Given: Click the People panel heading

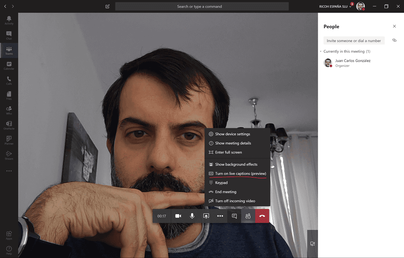Looking at the screenshot, I should (331, 26).
